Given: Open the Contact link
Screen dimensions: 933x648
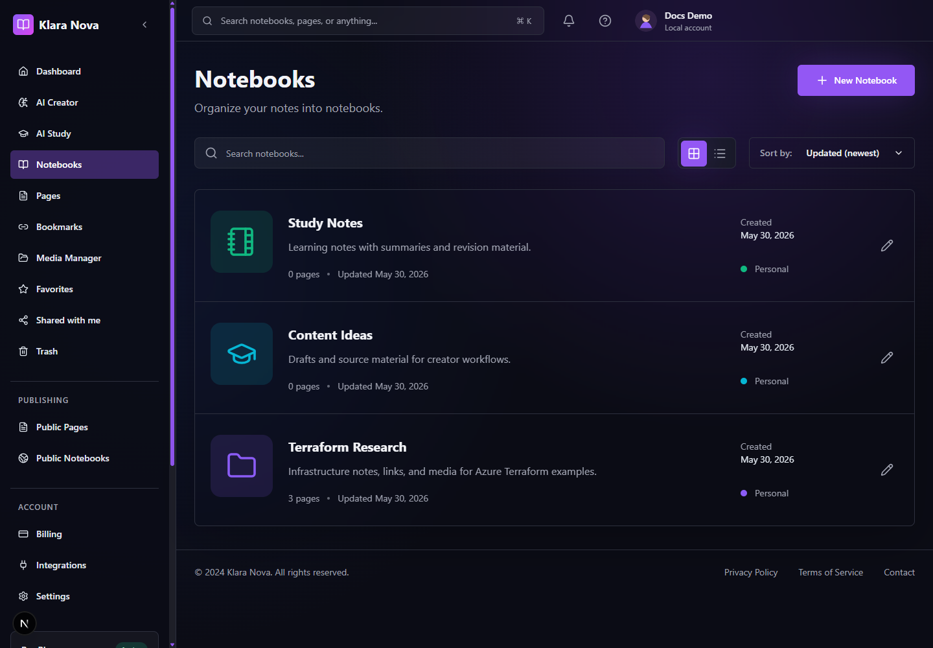Looking at the screenshot, I should 899,572.
